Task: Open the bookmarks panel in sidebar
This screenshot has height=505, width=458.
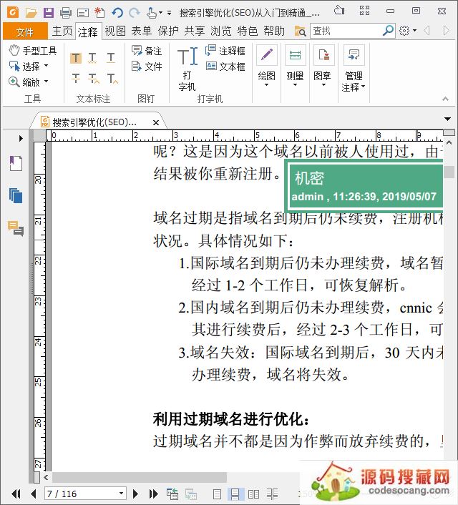Action: click(16, 163)
